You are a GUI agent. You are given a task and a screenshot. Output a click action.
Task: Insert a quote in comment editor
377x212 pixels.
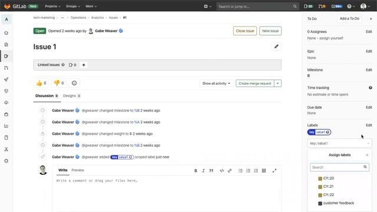[x=211, y=171]
